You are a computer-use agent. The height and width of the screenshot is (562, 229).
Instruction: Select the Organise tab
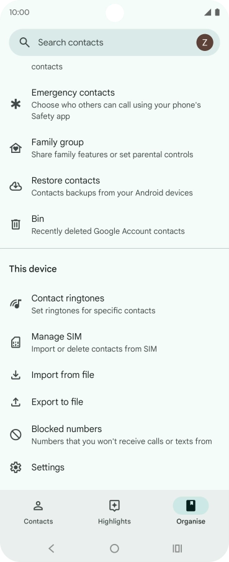191,512
